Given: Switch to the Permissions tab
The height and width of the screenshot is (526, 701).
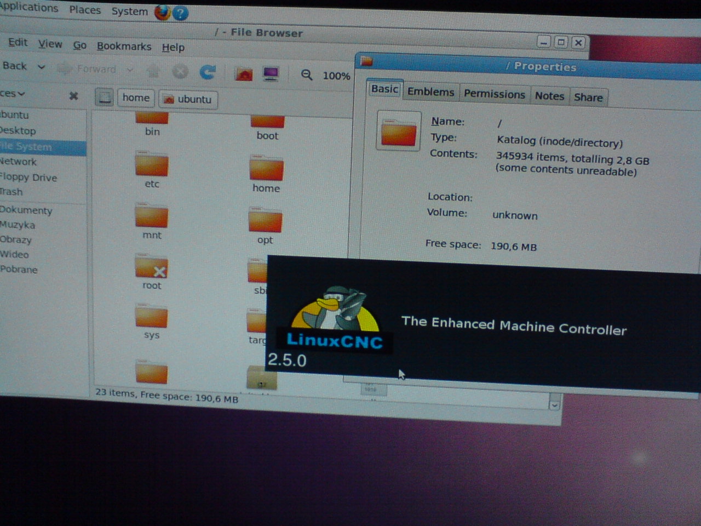Looking at the screenshot, I should pos(495,94).
